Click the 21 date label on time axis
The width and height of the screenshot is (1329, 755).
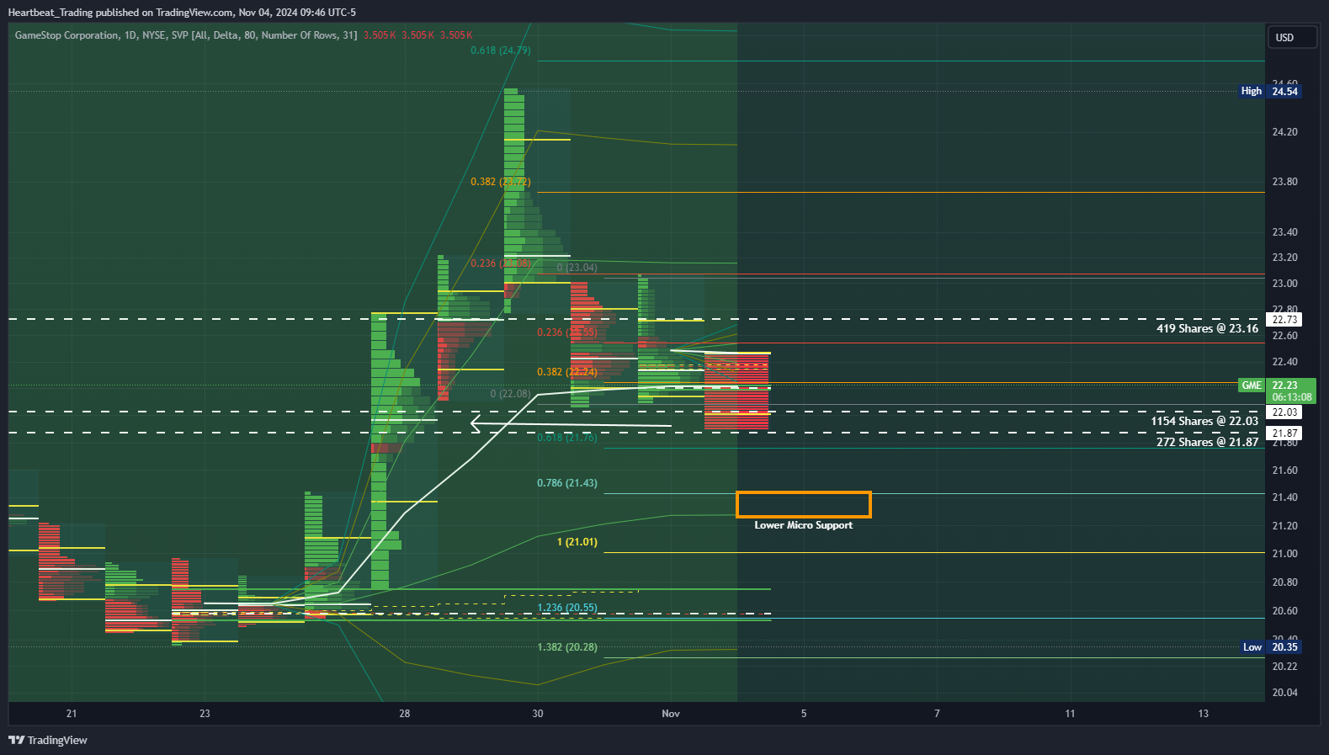click(72, 714)
